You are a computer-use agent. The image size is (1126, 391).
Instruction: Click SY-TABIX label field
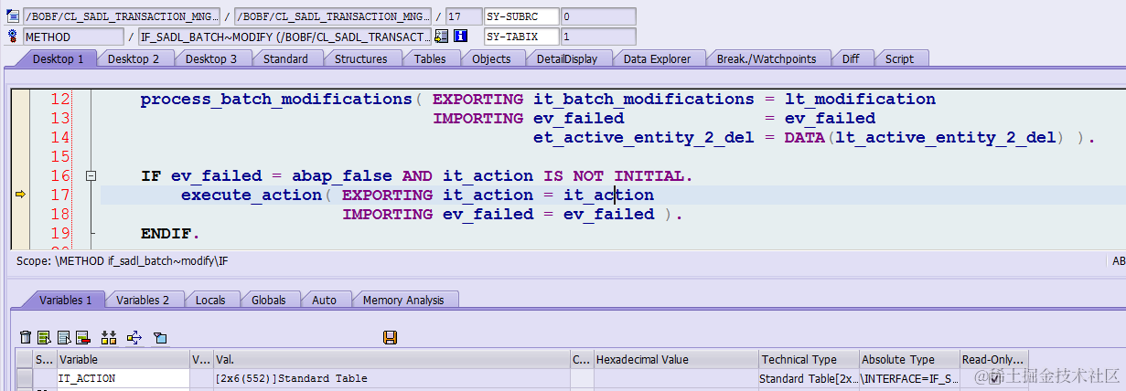tap(520, 37)
